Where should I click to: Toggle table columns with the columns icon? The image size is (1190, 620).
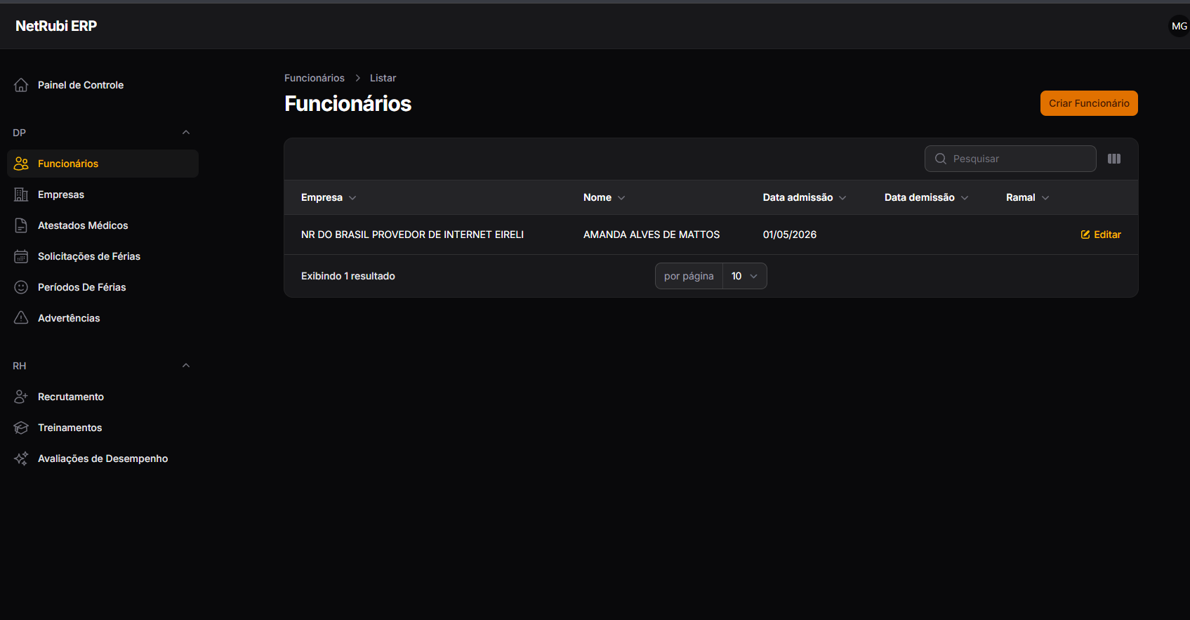pyautogui.click(x=1114, y=159)
